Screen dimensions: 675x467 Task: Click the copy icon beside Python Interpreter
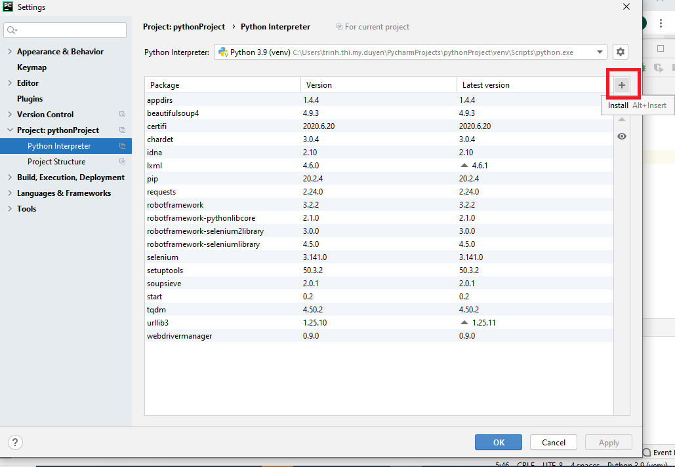[x=122, y=146]
